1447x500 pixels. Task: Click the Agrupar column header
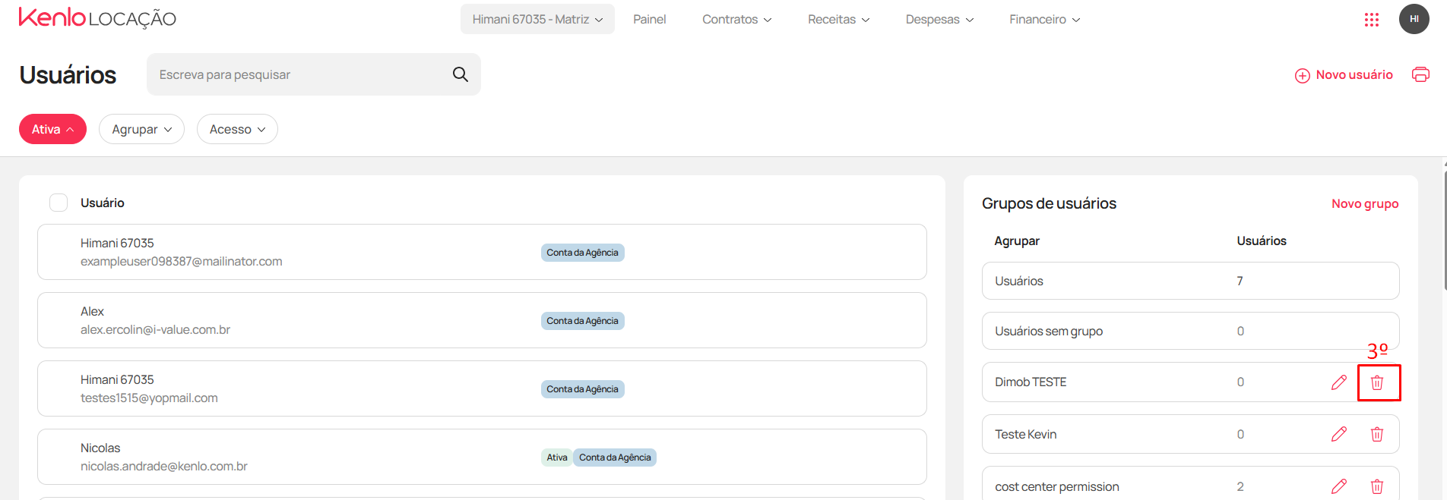(x=1017, y=241)
